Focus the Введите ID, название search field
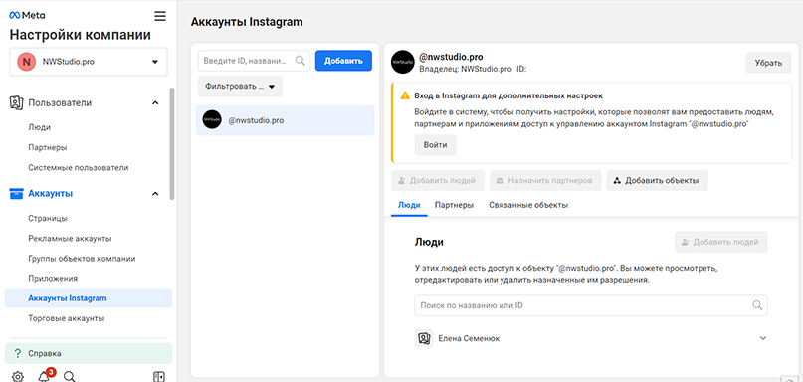Viewport: 803px width, 382px height. 254,61
